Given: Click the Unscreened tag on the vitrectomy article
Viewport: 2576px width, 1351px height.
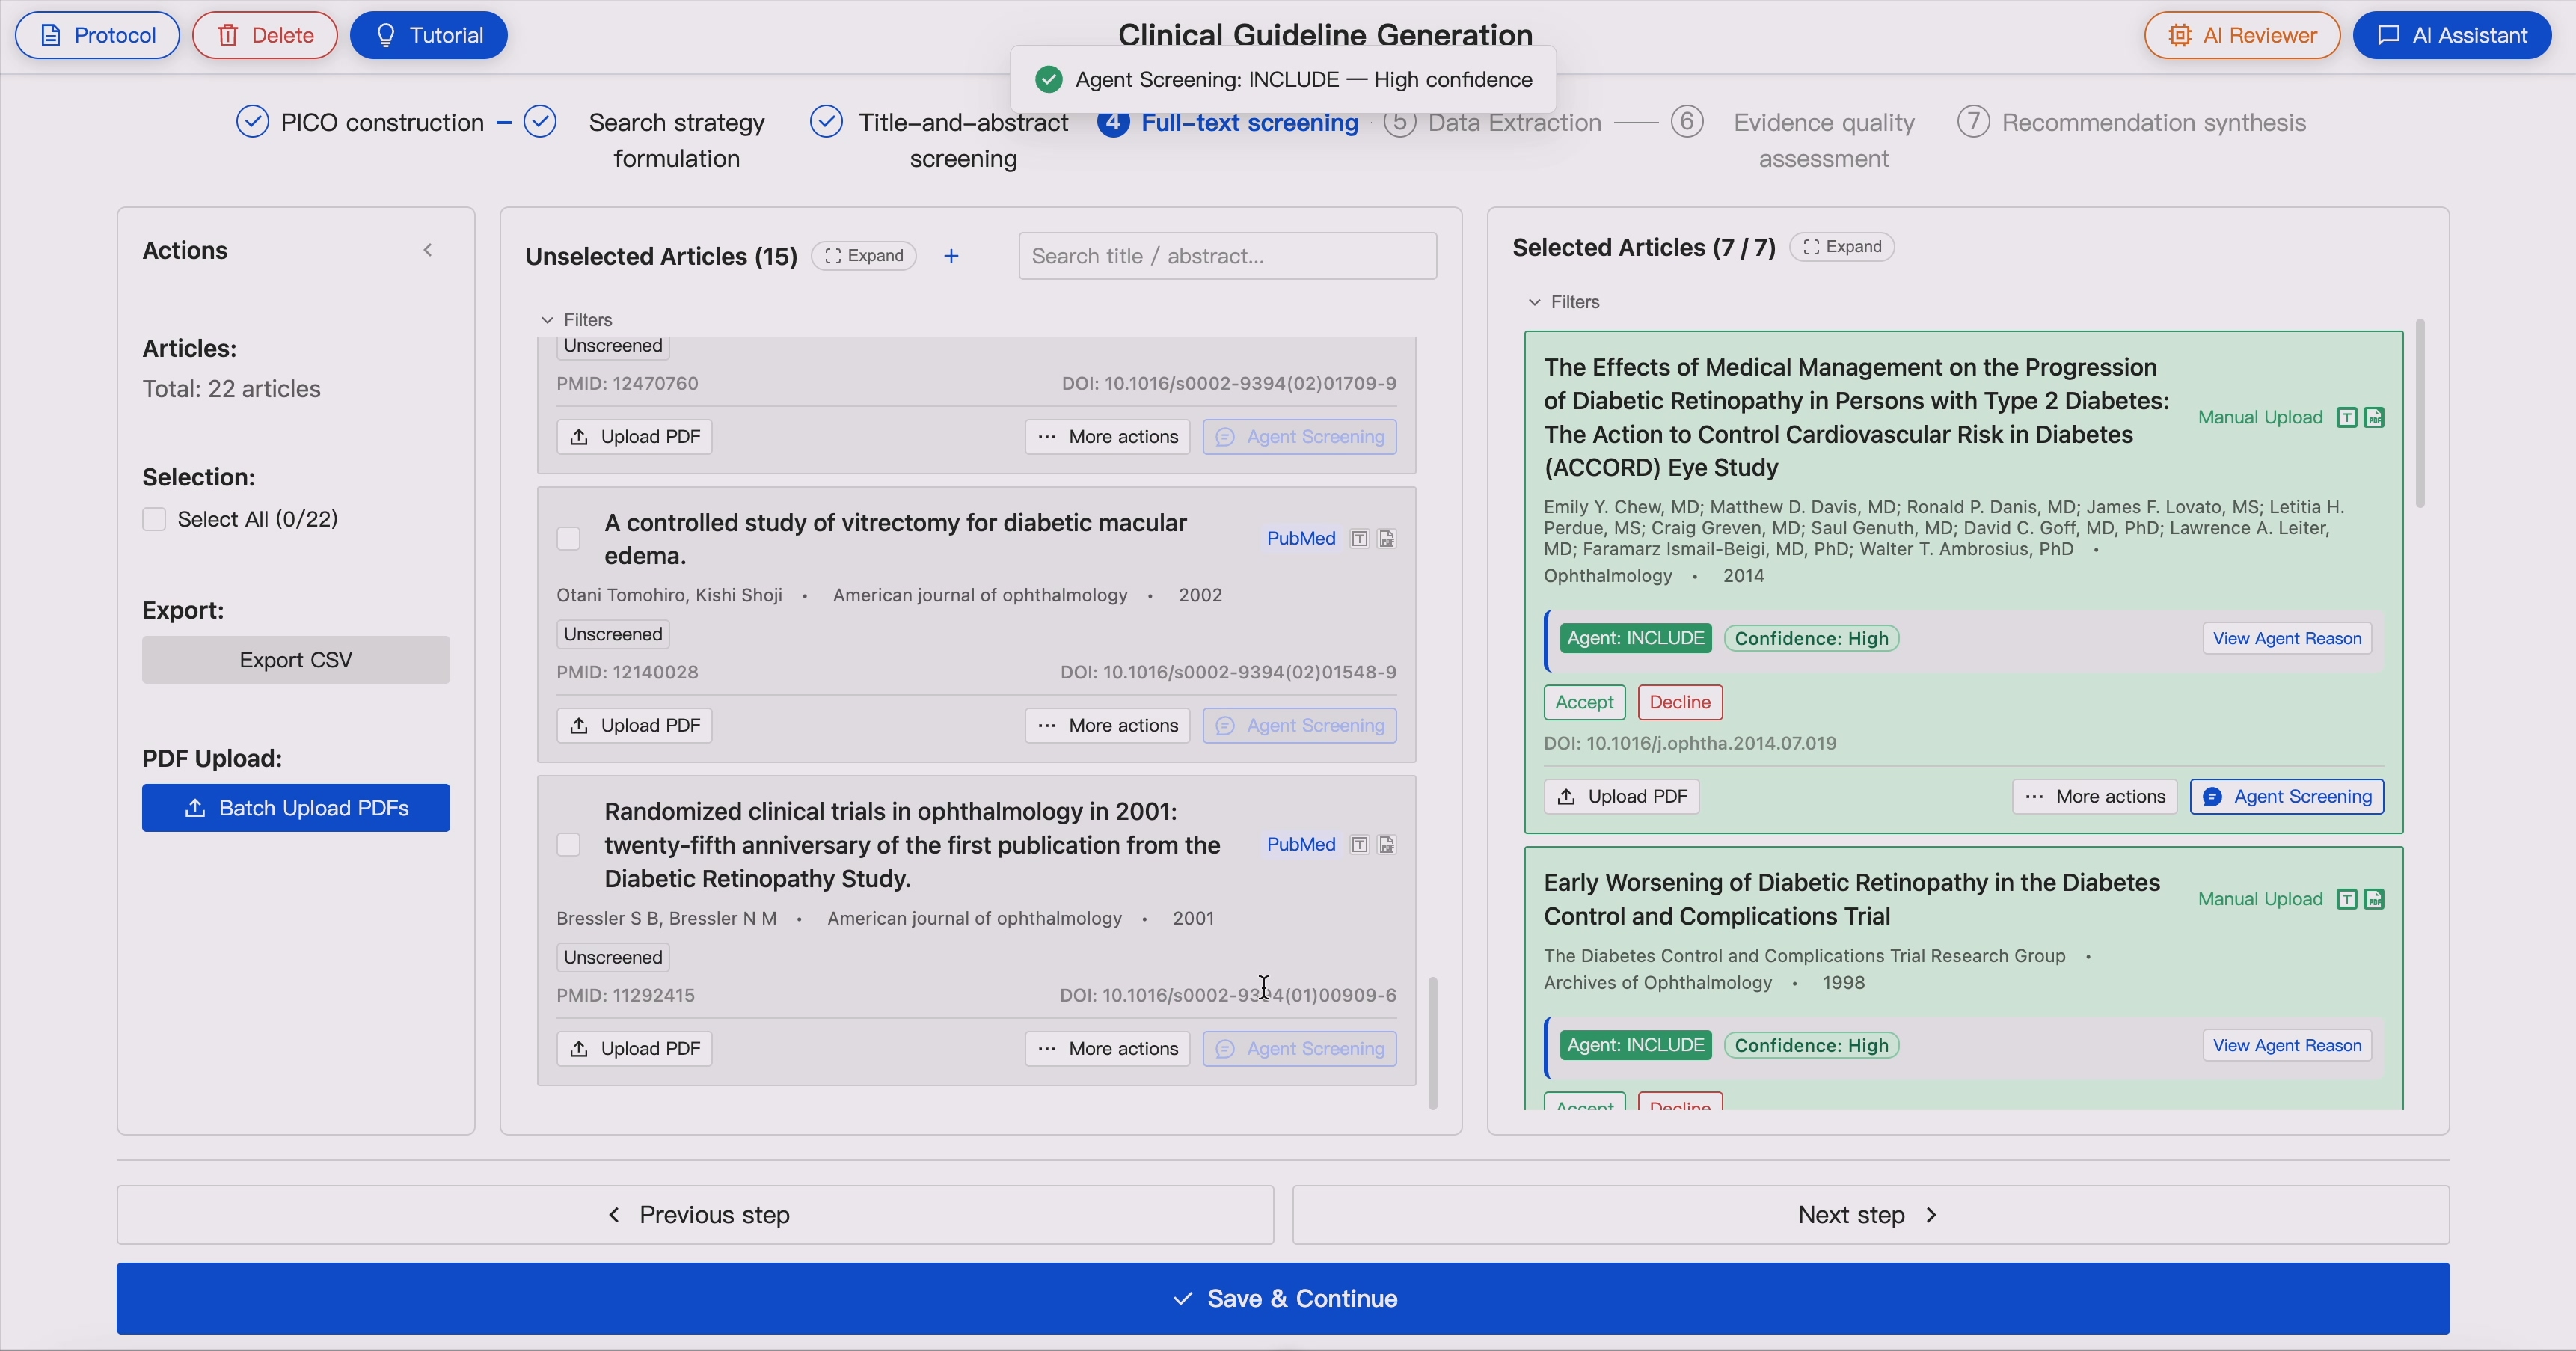Looking at the screenshot, I should pyautogui.click(x=613, y=635).
